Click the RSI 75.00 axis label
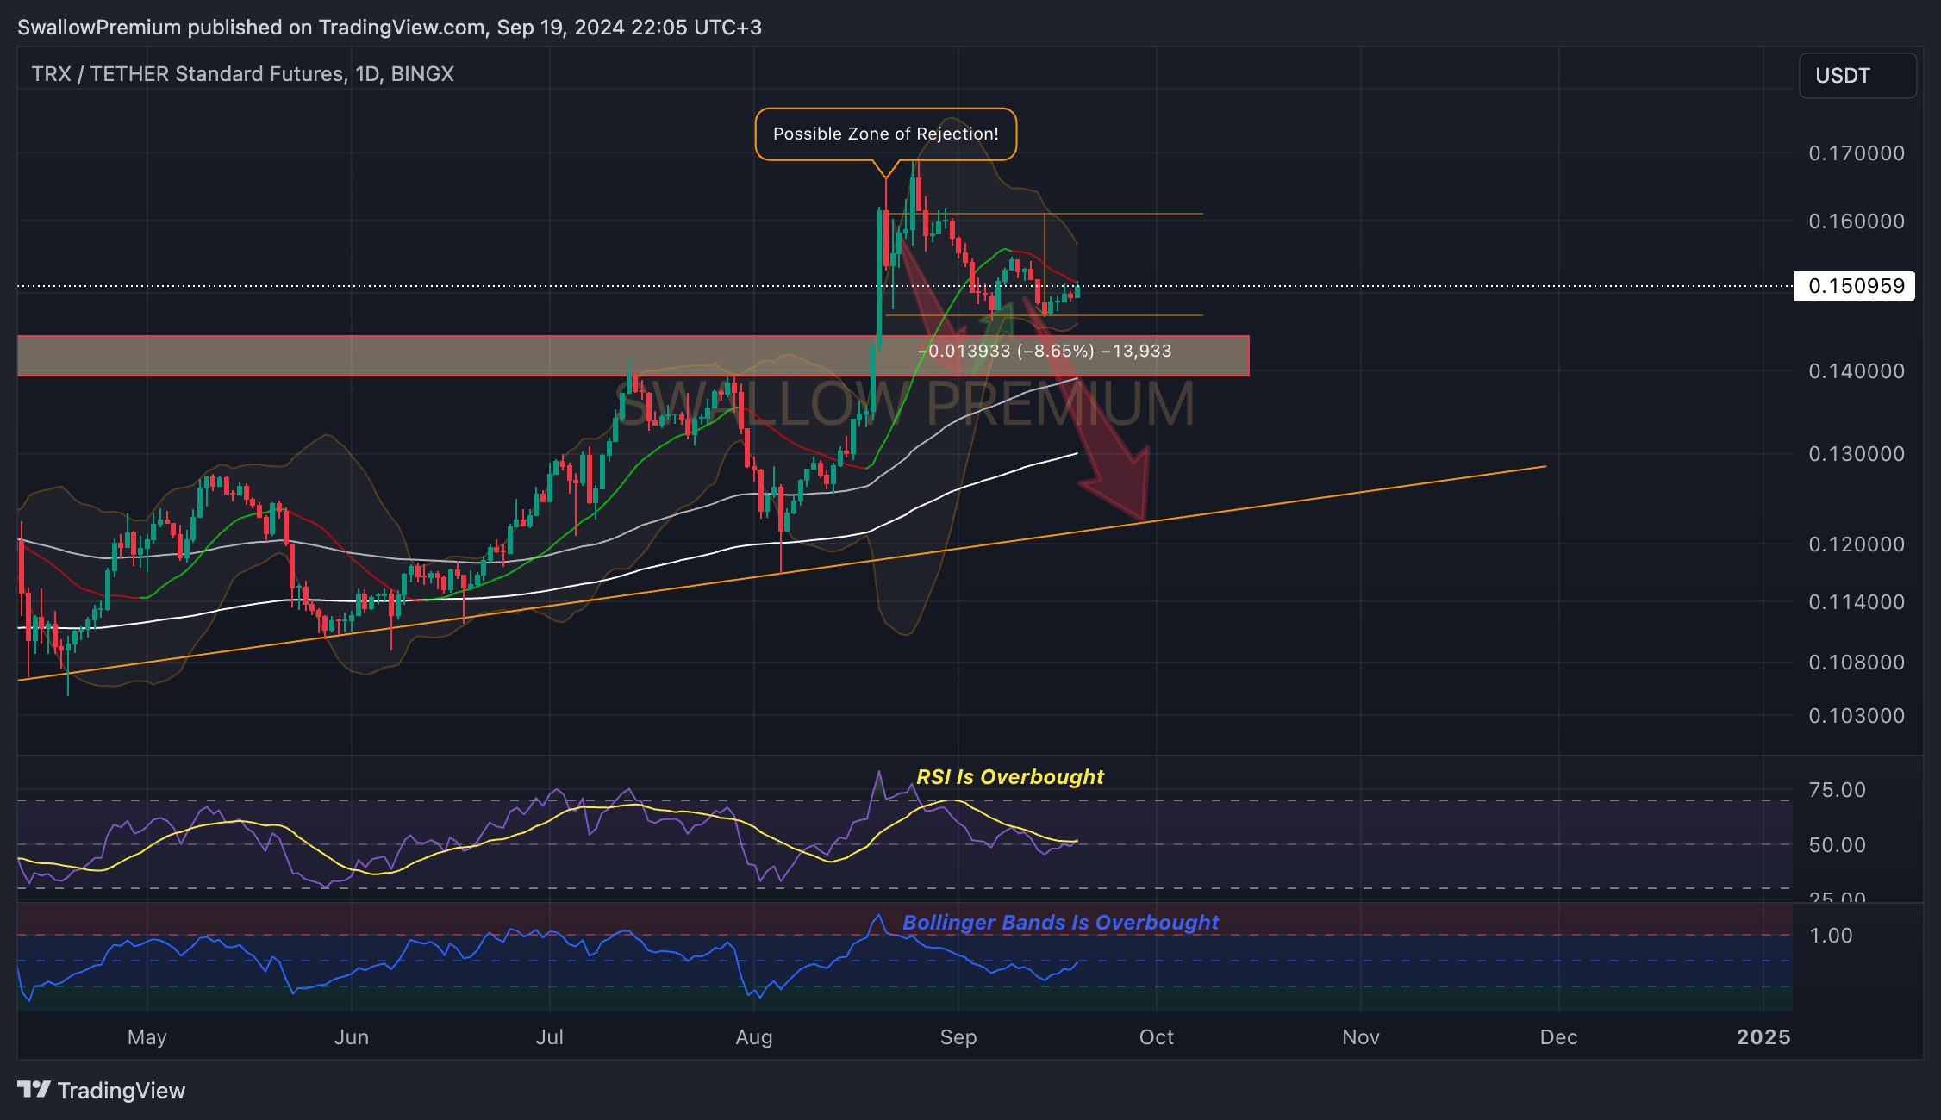1941x1120 pixels. pos(1838,790)
